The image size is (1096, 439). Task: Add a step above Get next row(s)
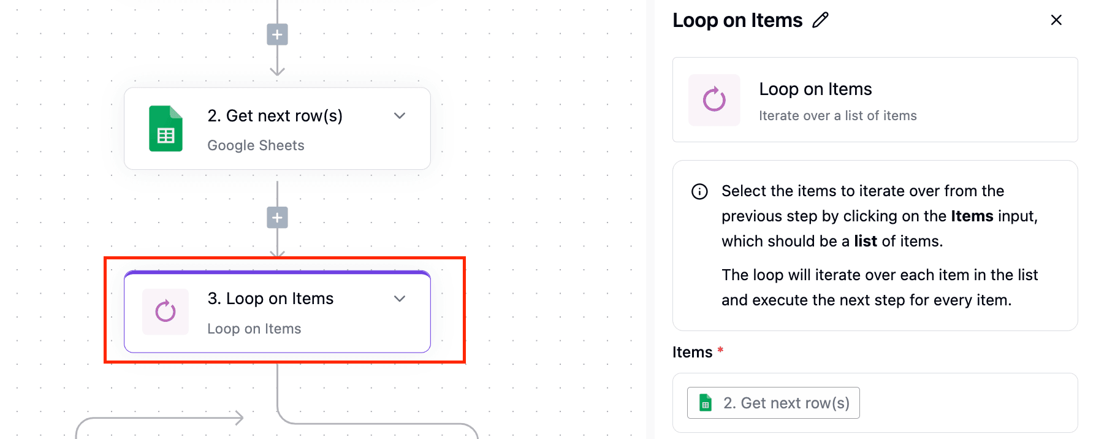pyautogui.click(x=277, y=34)
